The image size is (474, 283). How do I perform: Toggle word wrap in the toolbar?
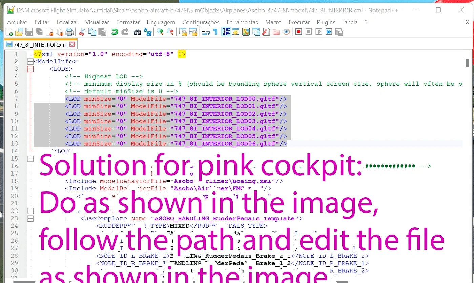tap(205, 32)
